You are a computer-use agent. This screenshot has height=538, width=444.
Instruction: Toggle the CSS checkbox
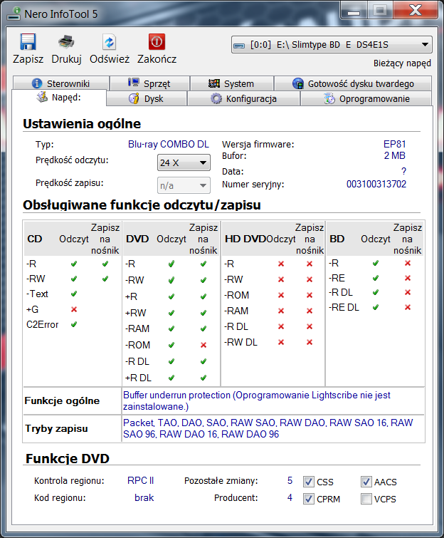[308, 482]
